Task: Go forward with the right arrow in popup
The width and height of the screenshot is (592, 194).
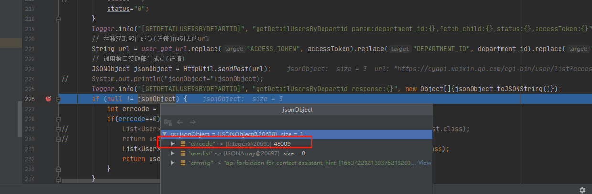Action: click(x=193, y=122)
